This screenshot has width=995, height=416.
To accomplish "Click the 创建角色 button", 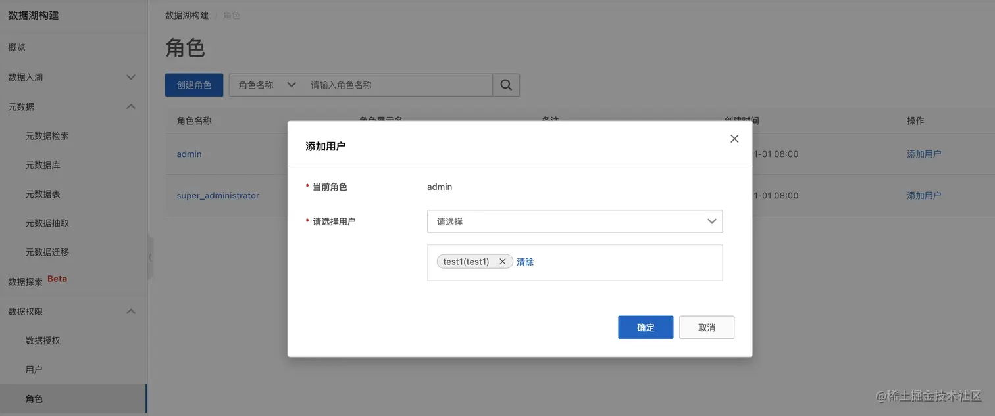I will coord(194,85).
